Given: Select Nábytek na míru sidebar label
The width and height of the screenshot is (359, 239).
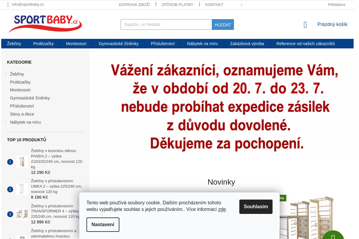Looking at the screenshot, I should [25, 122].
